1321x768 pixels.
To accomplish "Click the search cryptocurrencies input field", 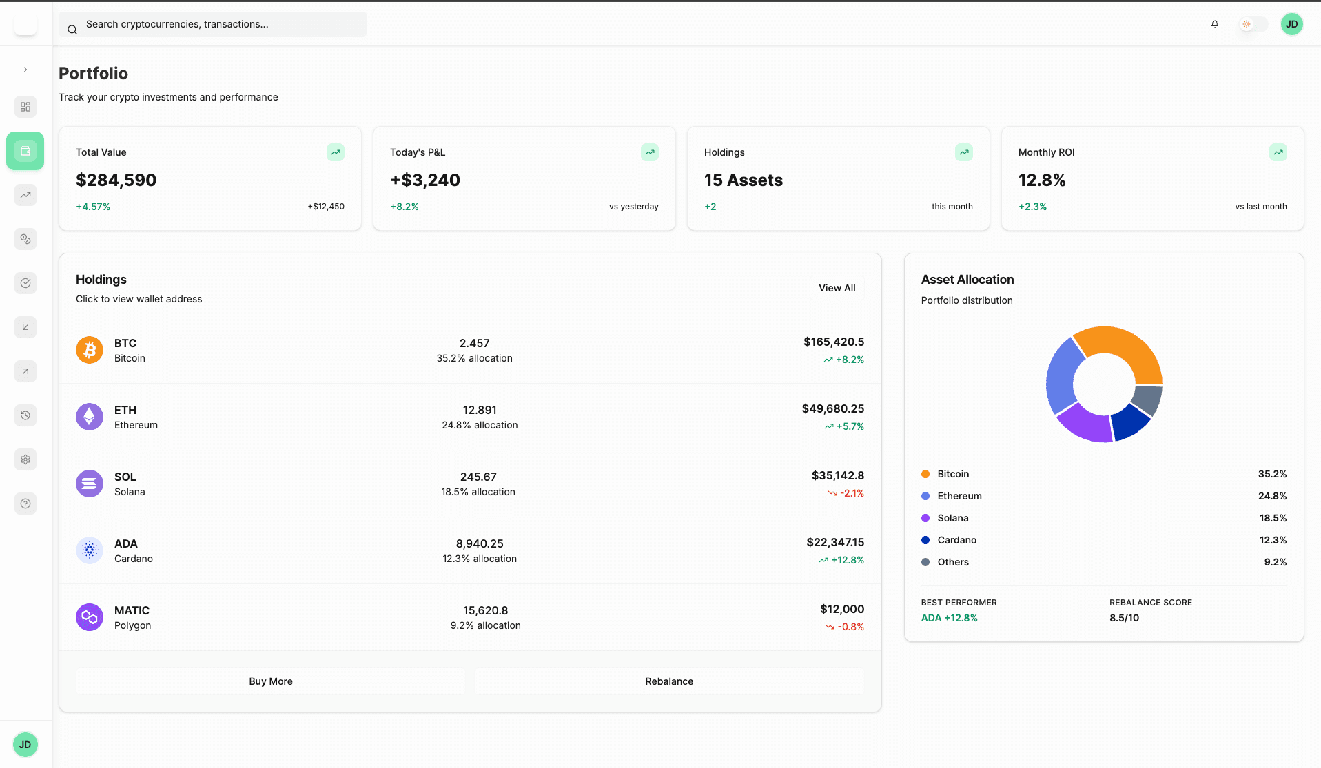I will [x=212, y=24].
